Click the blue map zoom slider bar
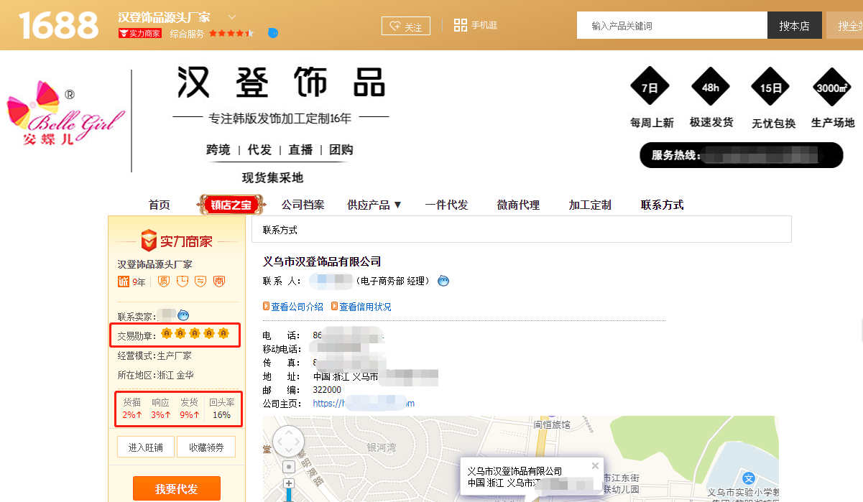 click(289, 496)
